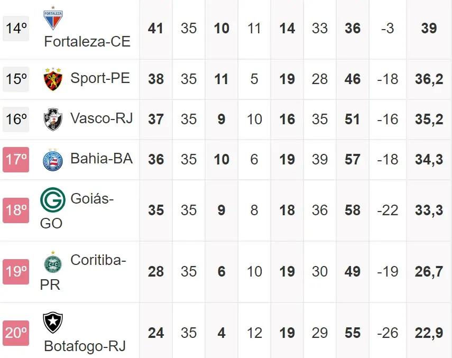The image size is (452, 358).
Task: Select the Botafogo-RJ team name
Action: point(85,346)
